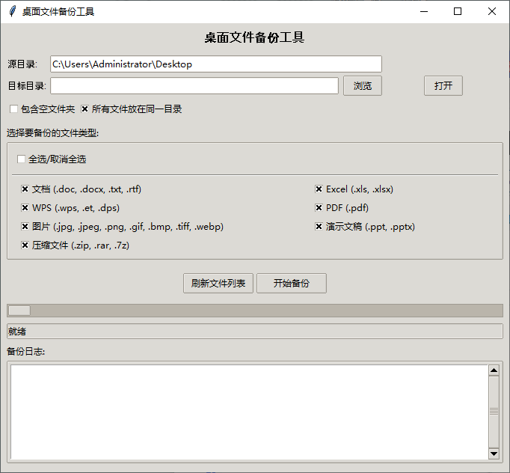The height and width of the screenshot is (473, 510).
Task: Check the 全选/取消全选 box
Action: [21, 159]
